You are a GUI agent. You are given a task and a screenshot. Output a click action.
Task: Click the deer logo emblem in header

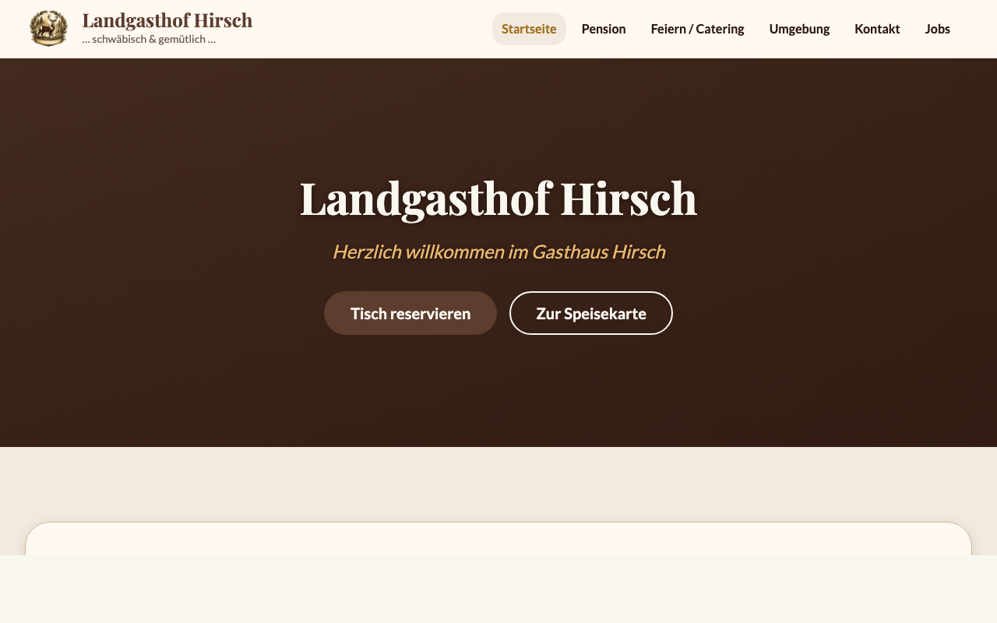48,29
